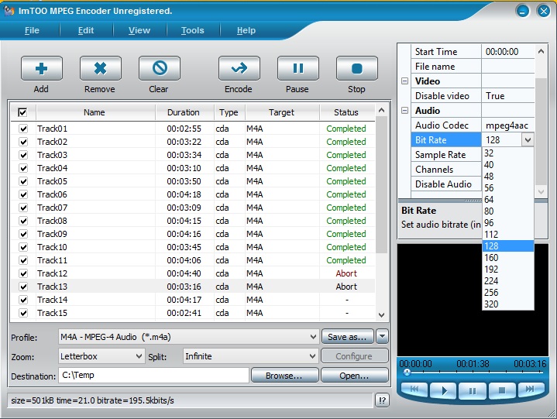The width and height of the screenshot is (557, 419).
Task: Click the Remove X toolbar icon
Action: [x=101, y=68]
